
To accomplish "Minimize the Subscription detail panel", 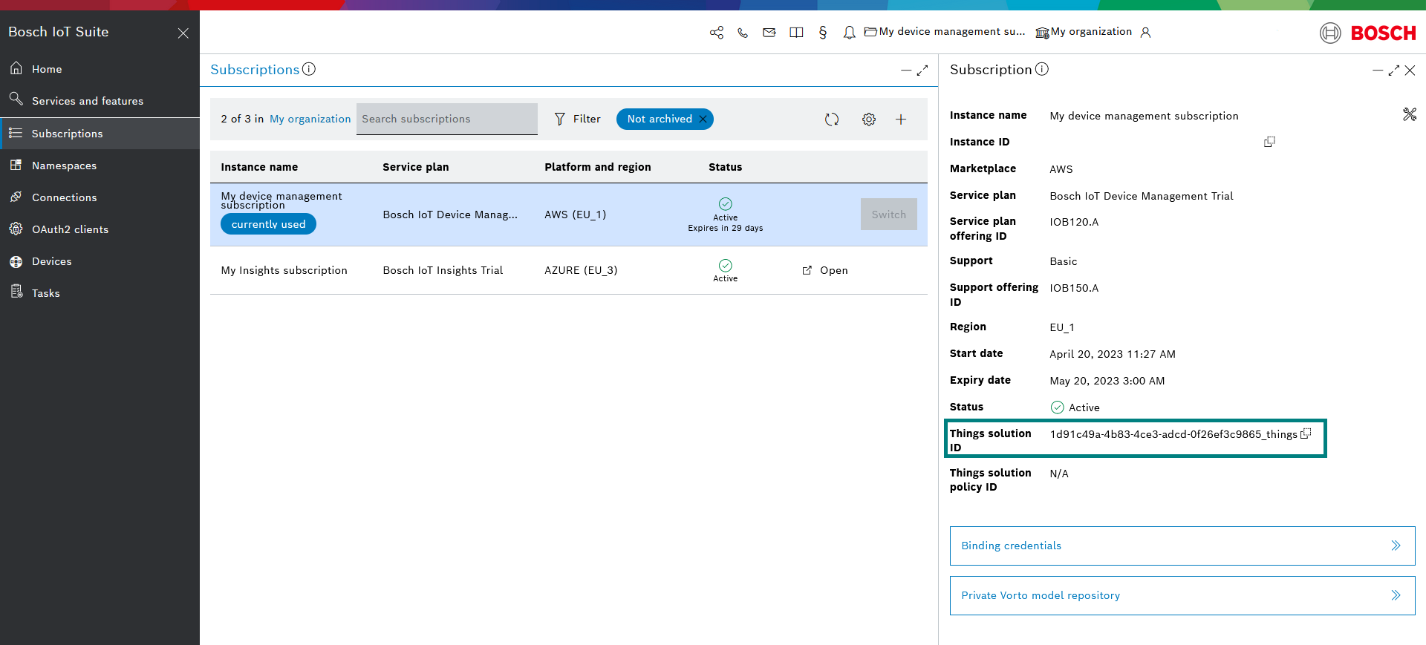I will coord(1378,71).
